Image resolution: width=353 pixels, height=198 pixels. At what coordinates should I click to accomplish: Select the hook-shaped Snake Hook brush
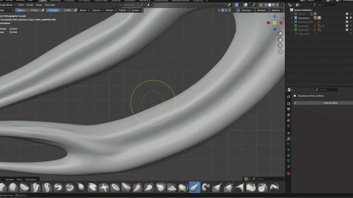(x=206, y=187)
